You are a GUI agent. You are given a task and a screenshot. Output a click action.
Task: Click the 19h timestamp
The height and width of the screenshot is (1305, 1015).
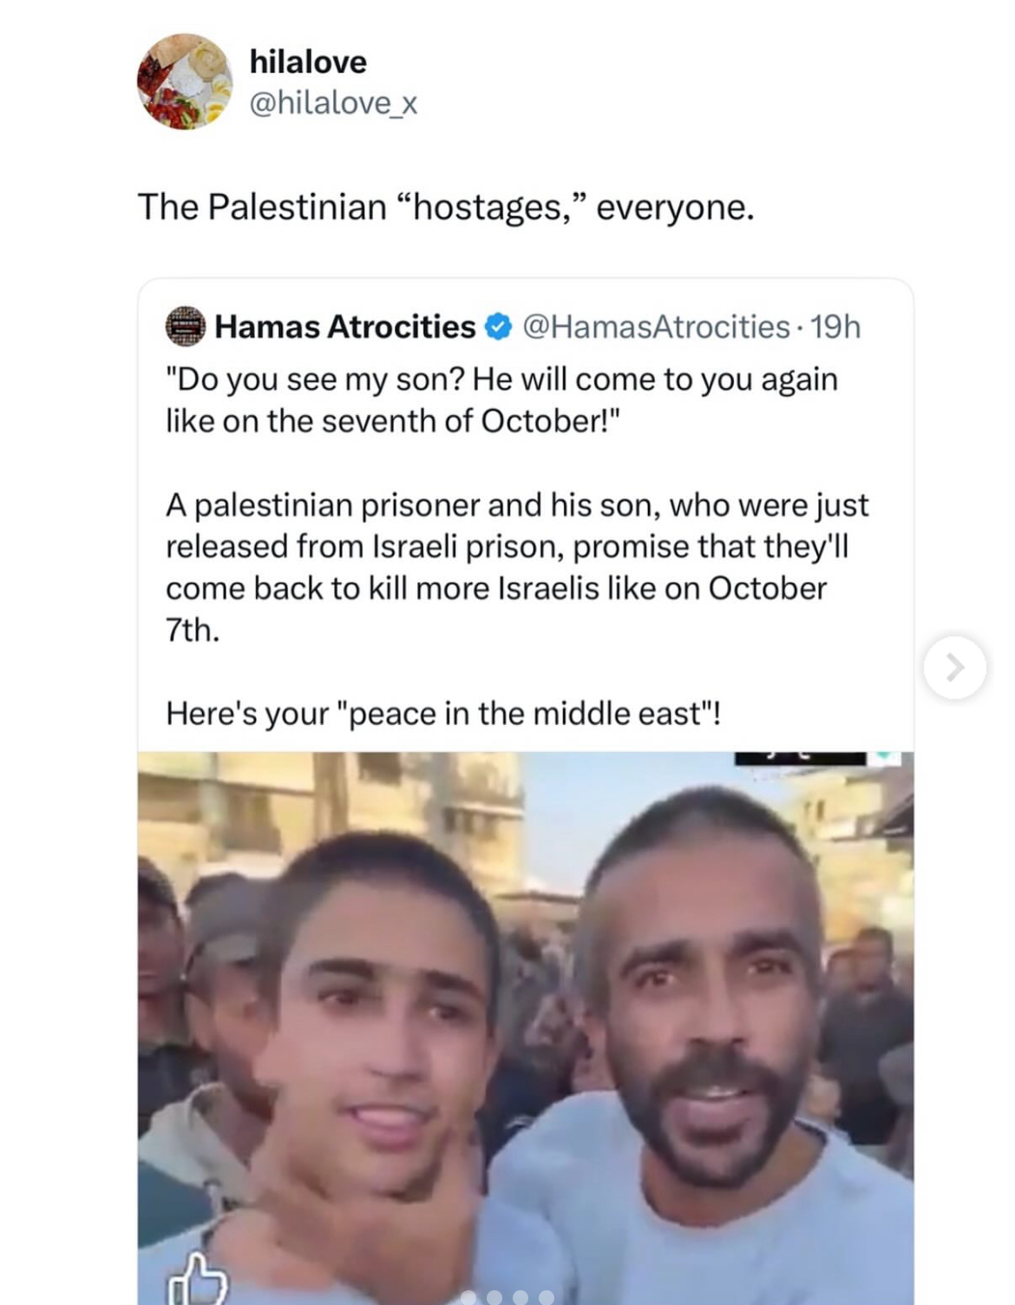pyautogui.click(x=836, y=326)
